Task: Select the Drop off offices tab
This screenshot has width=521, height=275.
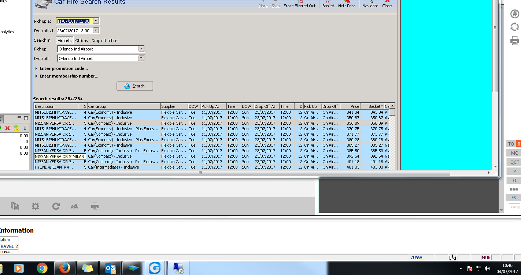Action: (x=106, y=41)
